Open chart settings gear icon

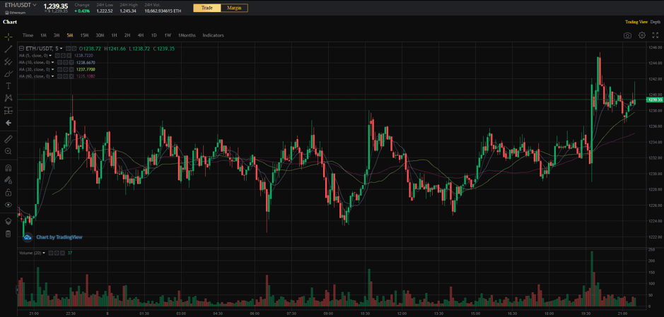(x=642, y=35)
